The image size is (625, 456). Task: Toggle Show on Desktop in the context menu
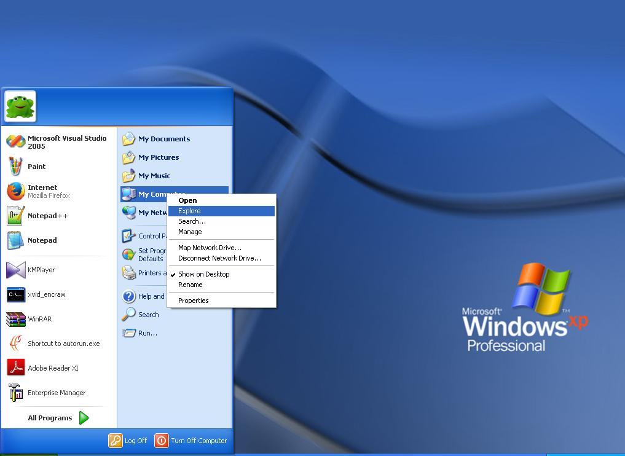(x=221, y=274)
